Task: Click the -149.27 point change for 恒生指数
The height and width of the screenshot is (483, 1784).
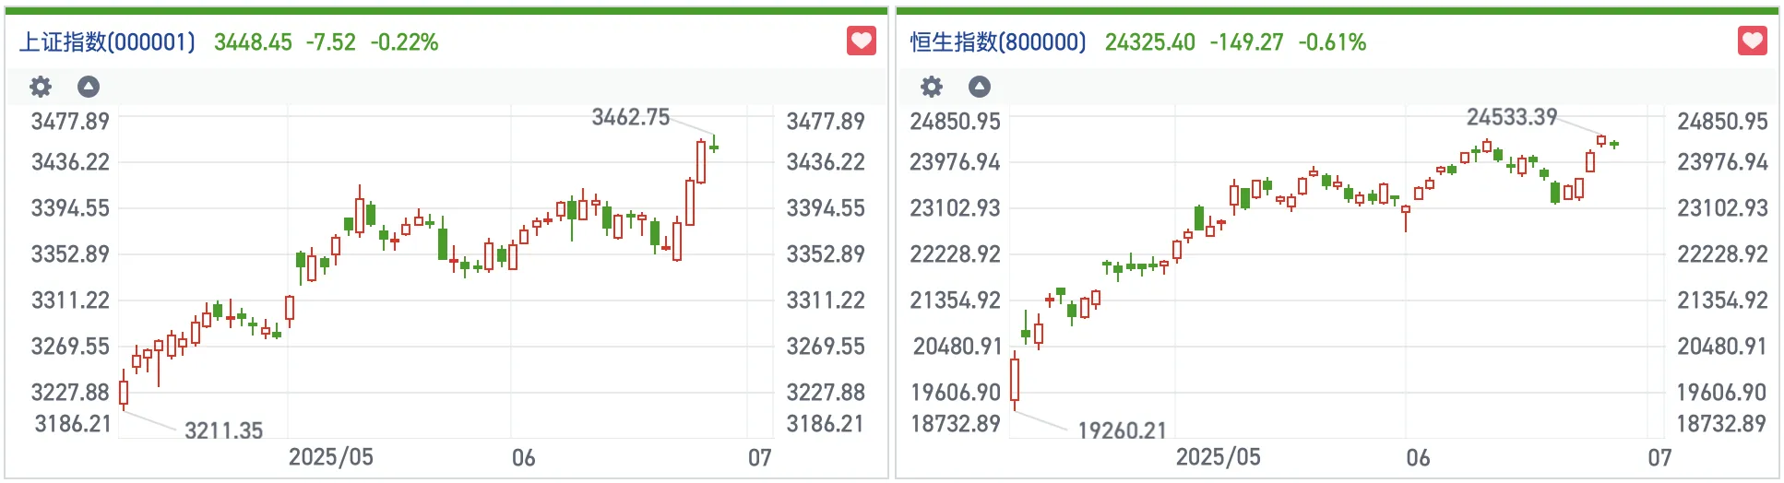Action: click(1246, 42)
